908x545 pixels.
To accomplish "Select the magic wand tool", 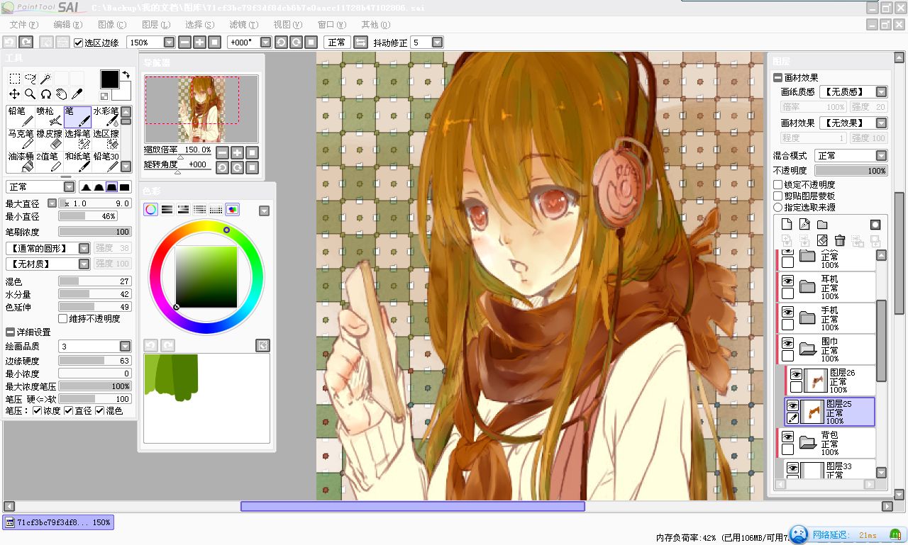I will click(45, 79).
